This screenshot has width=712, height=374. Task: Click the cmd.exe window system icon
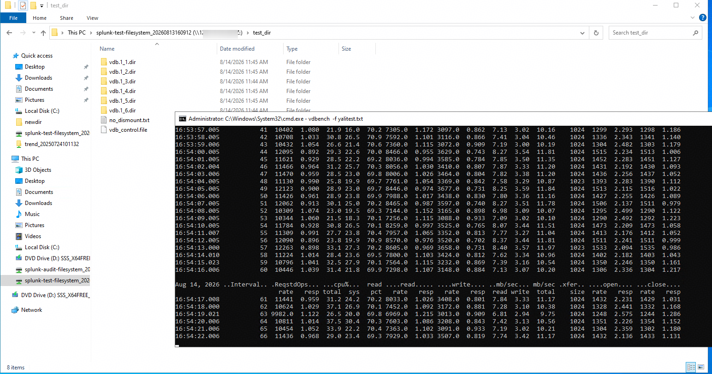coord(182,119)
